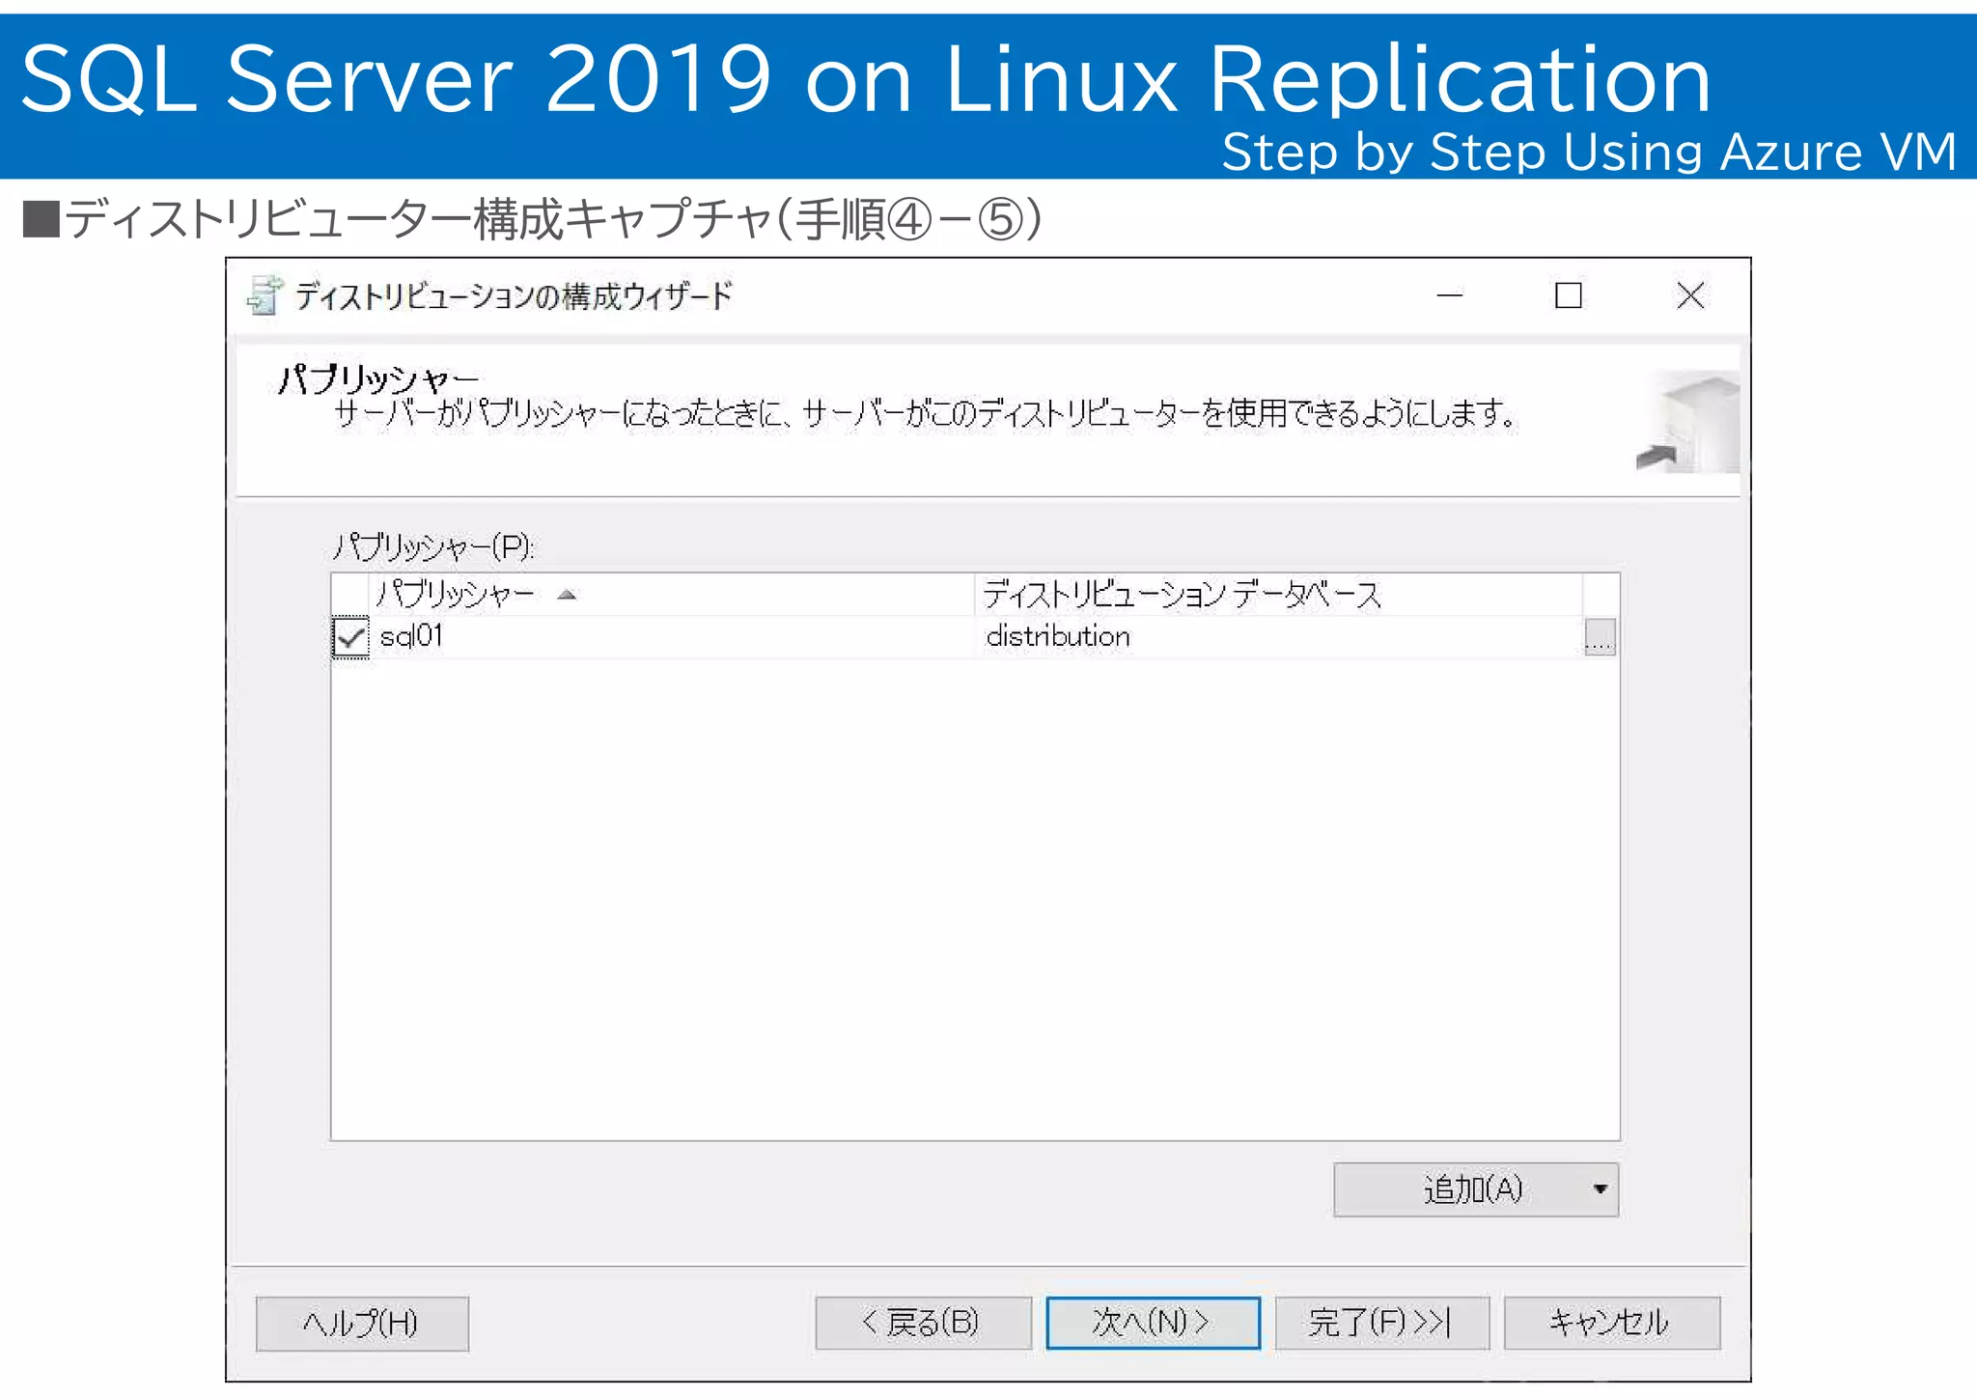Minimize the distribution wizard window

[x=1450, y=295]
